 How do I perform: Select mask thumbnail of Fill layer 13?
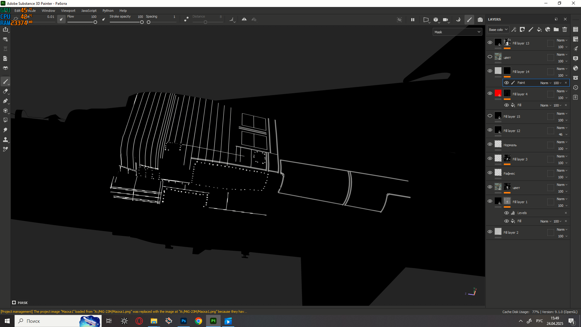(507, 42)
